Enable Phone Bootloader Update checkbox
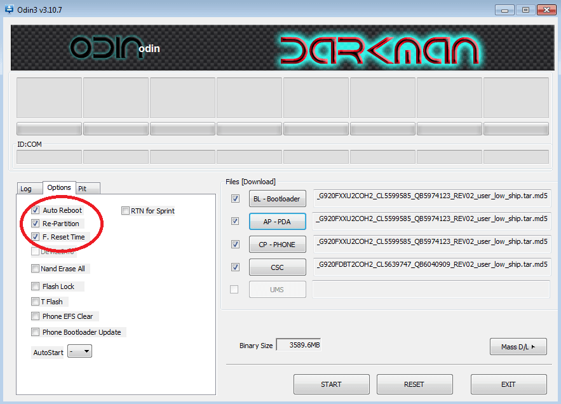 point(35,332)
